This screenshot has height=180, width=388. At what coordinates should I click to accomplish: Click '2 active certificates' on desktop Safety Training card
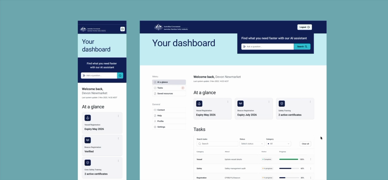290,115
